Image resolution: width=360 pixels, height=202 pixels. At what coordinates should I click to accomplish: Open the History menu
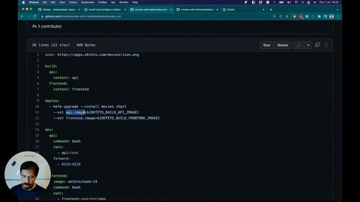73,2
